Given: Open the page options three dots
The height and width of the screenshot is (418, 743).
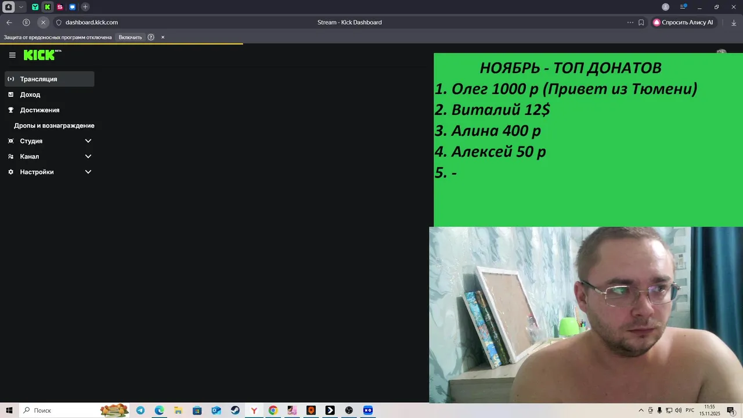Looking at the screenshot, I should coord(630,23).
